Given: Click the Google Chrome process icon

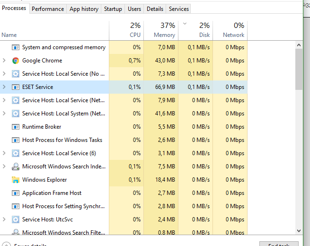Looking at the screenshot, I should click(x=16, y=61).
